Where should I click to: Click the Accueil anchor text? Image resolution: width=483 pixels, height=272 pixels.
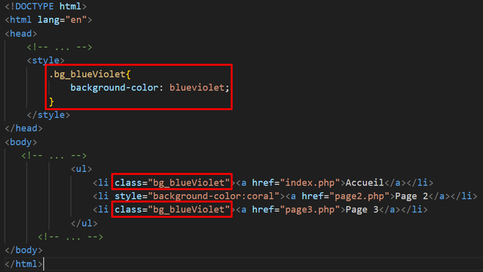tap(364, 182)
